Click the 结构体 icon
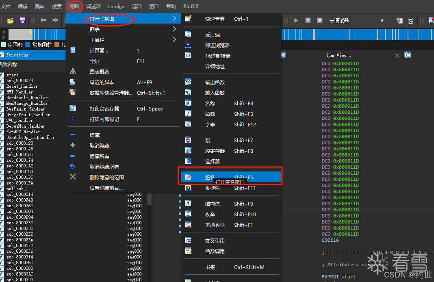Viewport: 434px width, 282px height. click(188, 204)
